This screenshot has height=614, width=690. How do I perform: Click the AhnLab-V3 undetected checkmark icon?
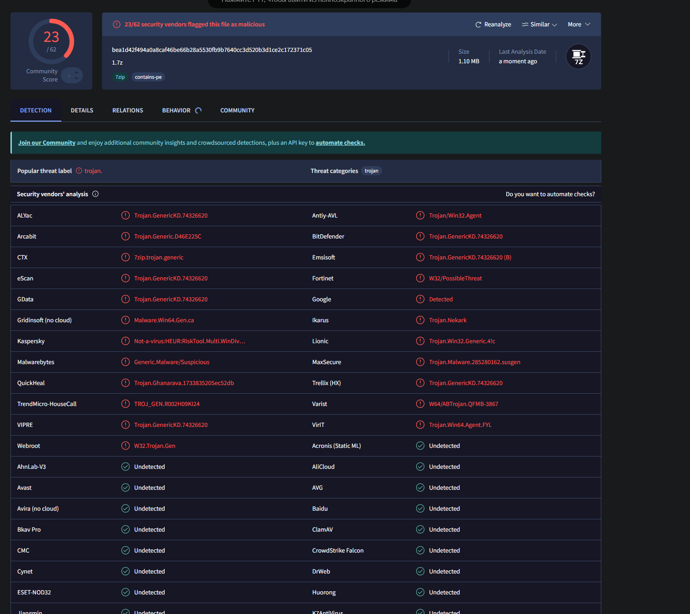click(126, 467)
